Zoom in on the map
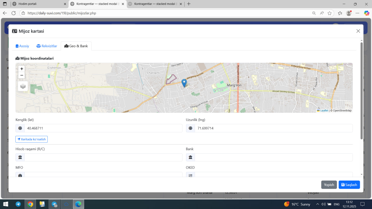This screenshot has width=372, height=209. tap(22, 69)
